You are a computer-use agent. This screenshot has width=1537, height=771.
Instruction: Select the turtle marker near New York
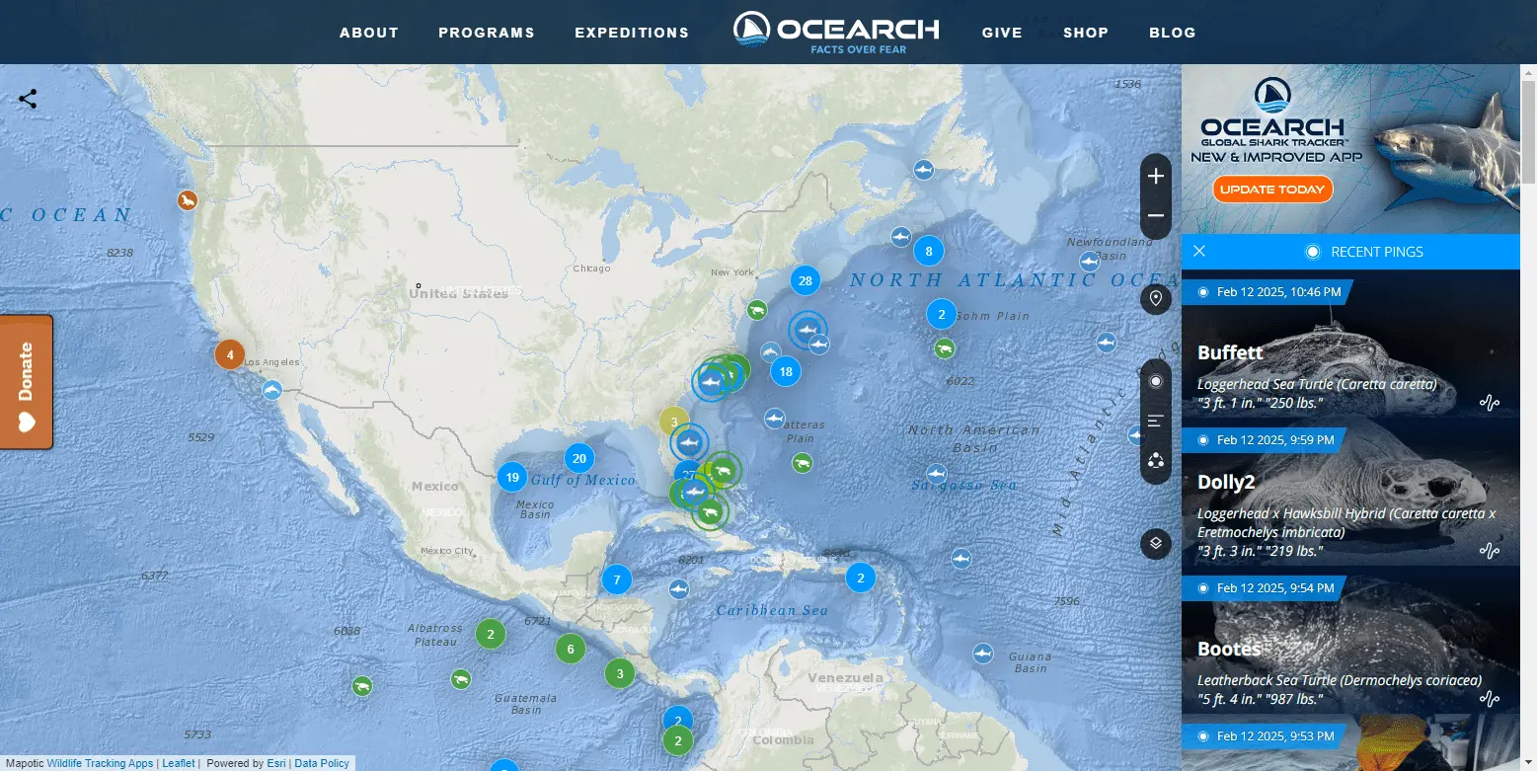pos(757,310)
